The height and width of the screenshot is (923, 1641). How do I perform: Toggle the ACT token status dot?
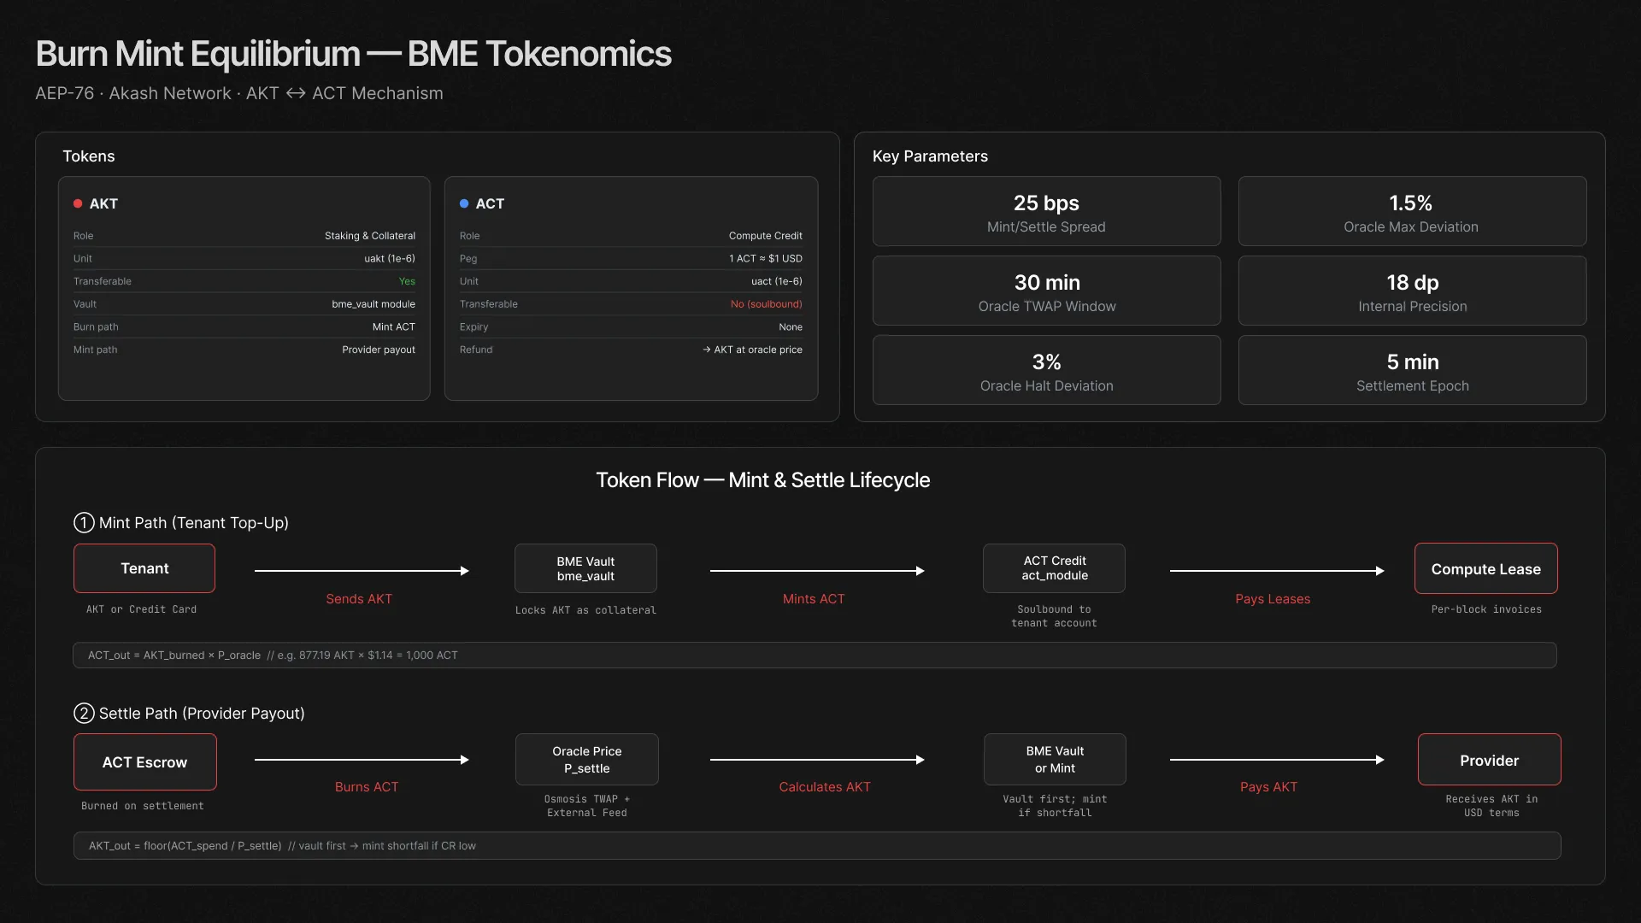pyautogui.click(x=464, y=203)
